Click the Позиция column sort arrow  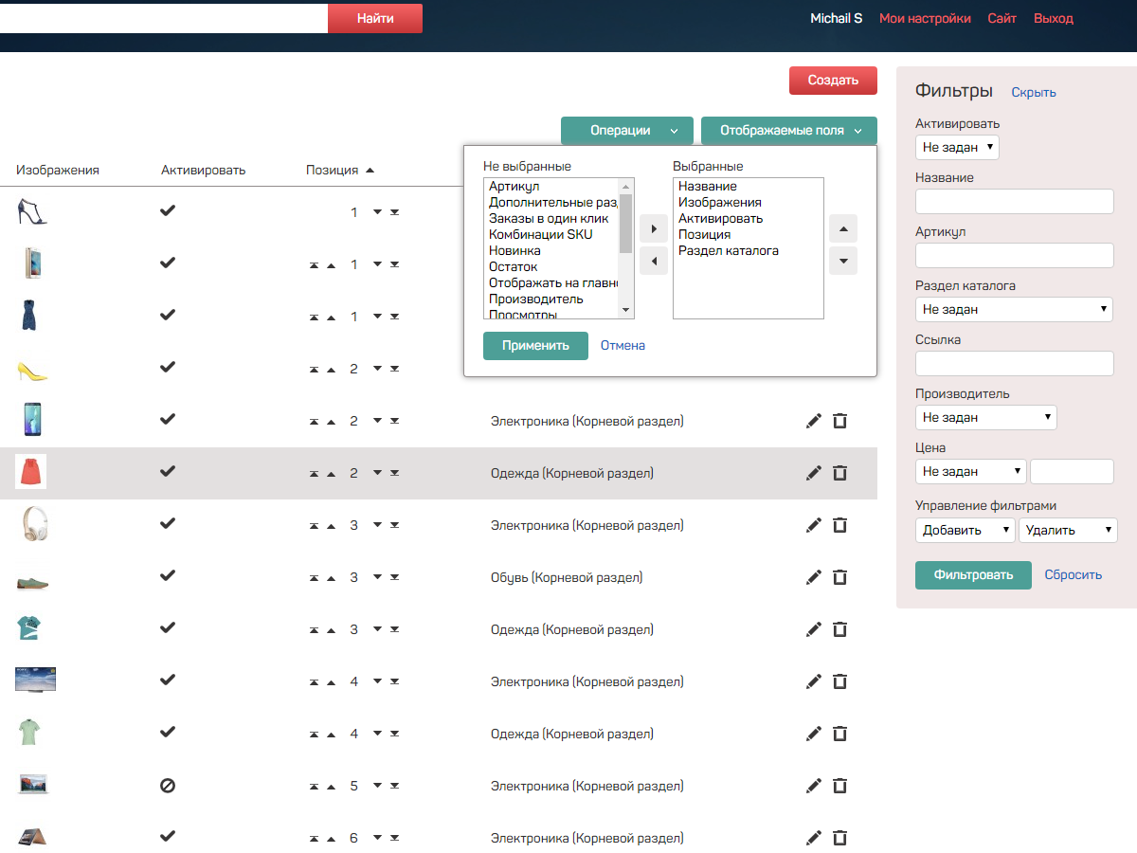click(x=370, y=171)
